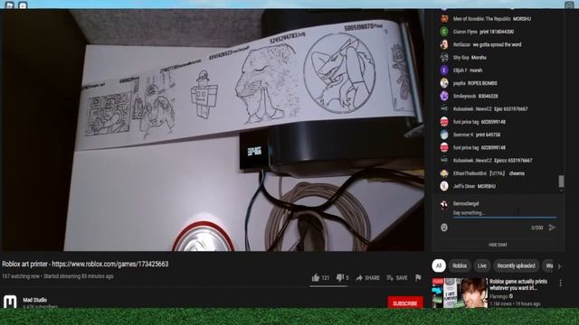Viewport: 579px width, 325px height.
Task: Open Mad Studio channel avatar
Action: pos(10,302)
